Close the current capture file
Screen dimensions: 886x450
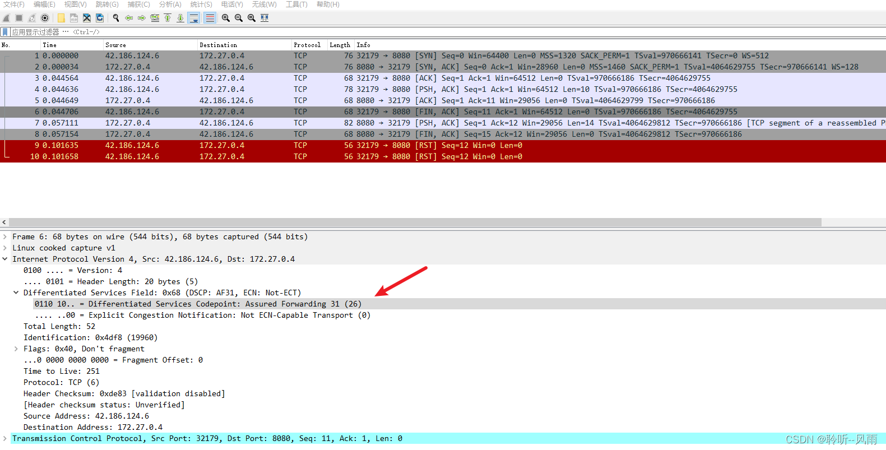click(87, 18)
